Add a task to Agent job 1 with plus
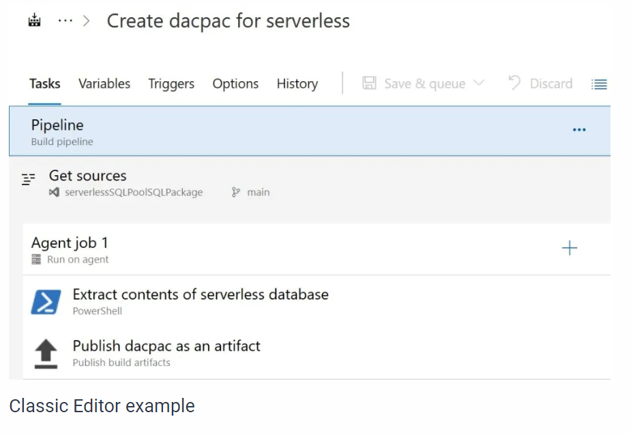This screenshot has height=434, width=631. tap(569, 248)
